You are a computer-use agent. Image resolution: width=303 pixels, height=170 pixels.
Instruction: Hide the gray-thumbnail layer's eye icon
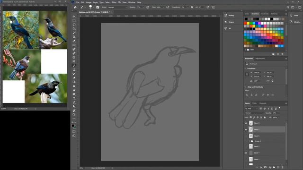[246, 153]
